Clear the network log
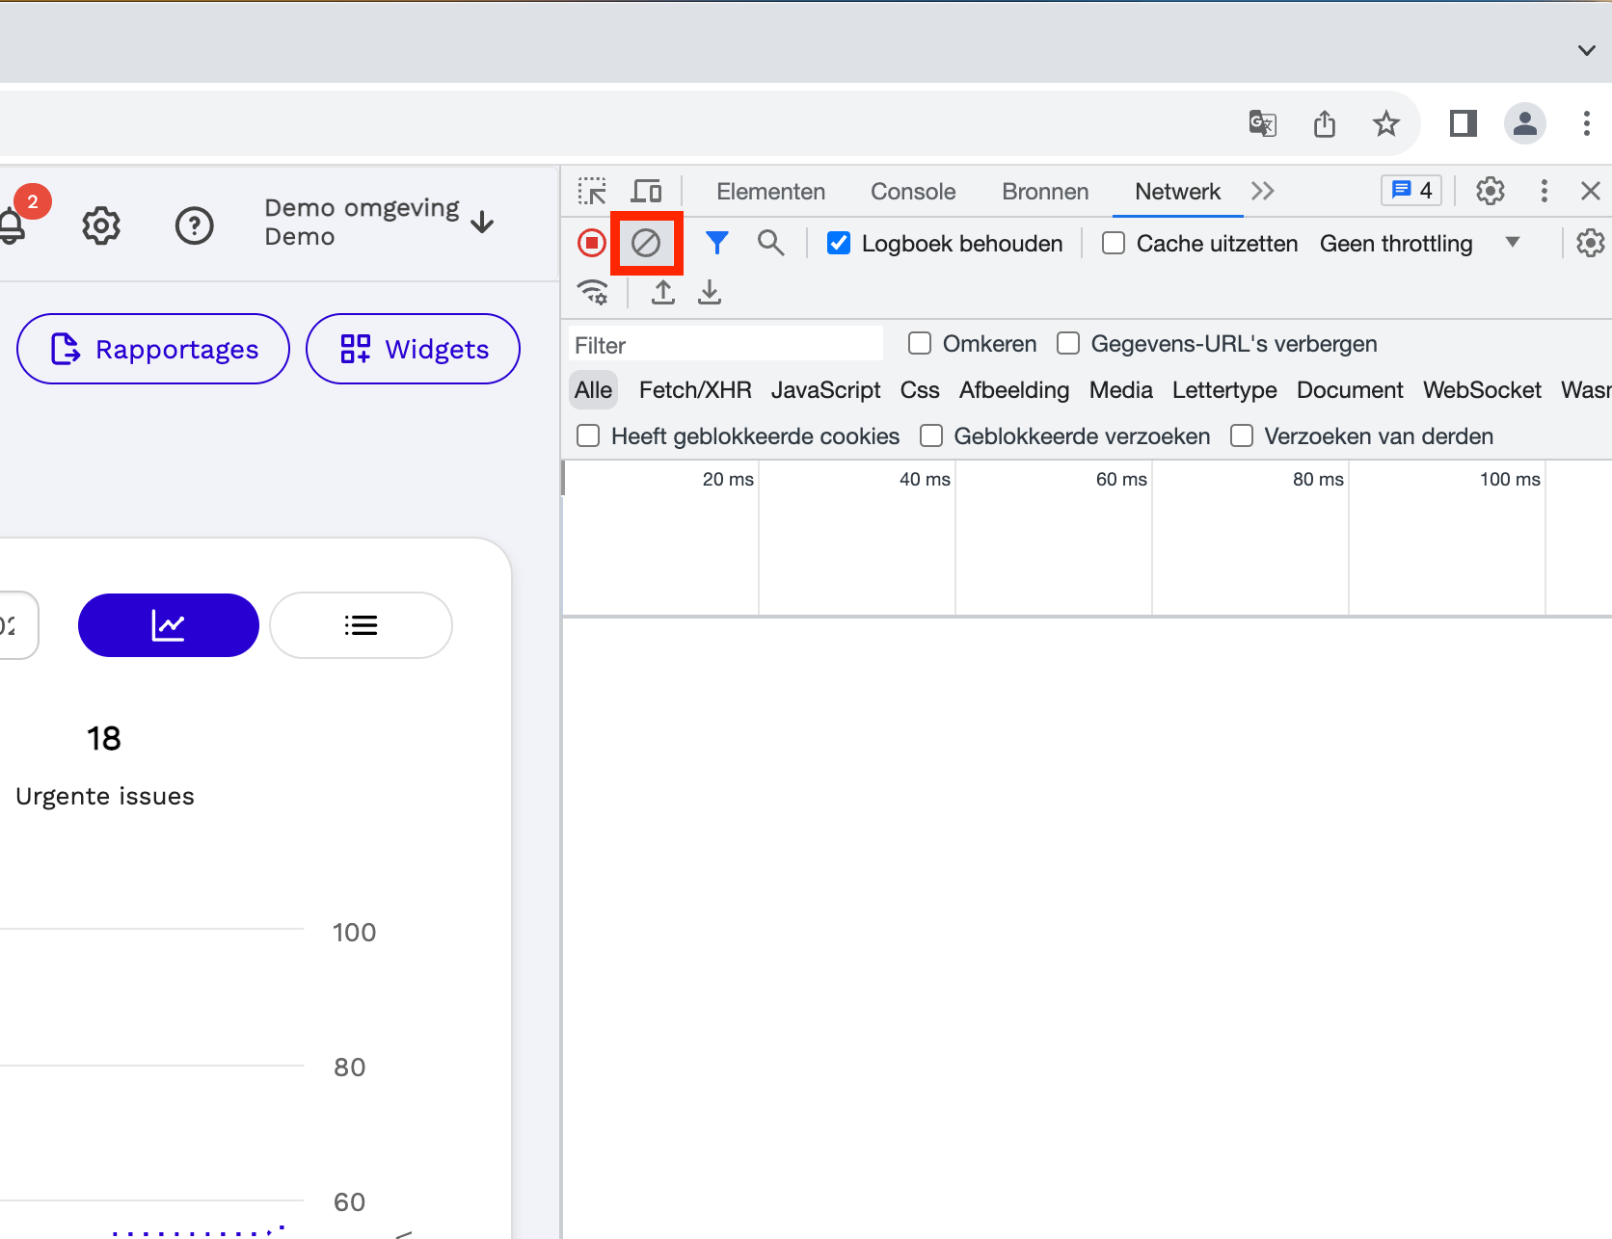This screenshot has height=1239, width=1612. coord(646,243)
